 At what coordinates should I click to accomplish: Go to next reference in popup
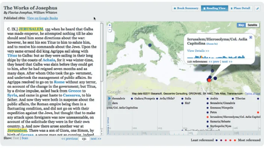pos(227,62)
